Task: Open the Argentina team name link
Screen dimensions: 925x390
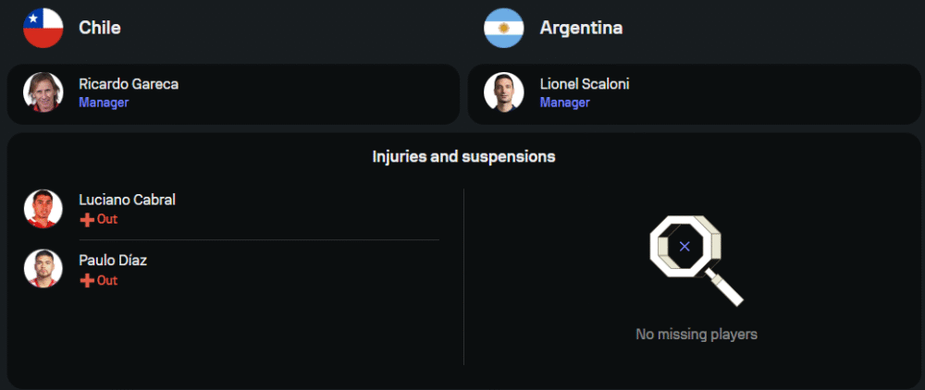Action: [581, 28]
